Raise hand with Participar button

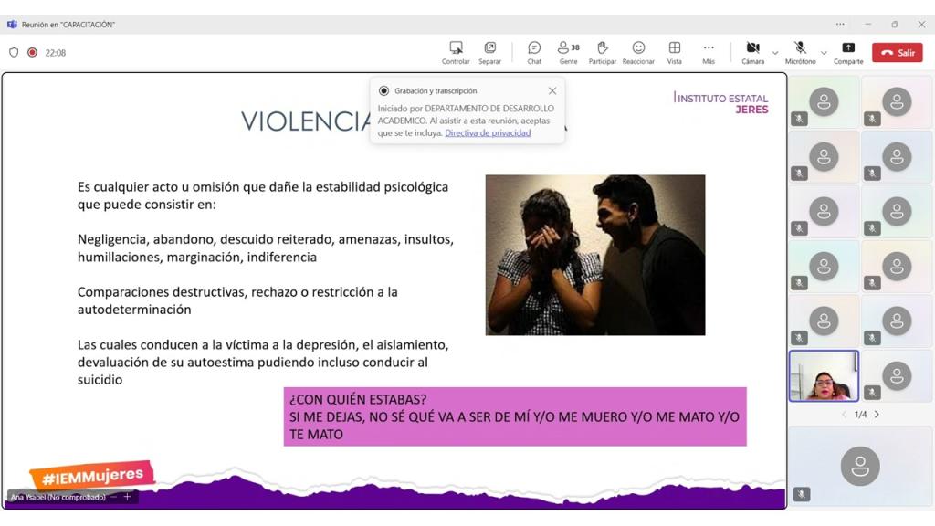tap(602, 52)
